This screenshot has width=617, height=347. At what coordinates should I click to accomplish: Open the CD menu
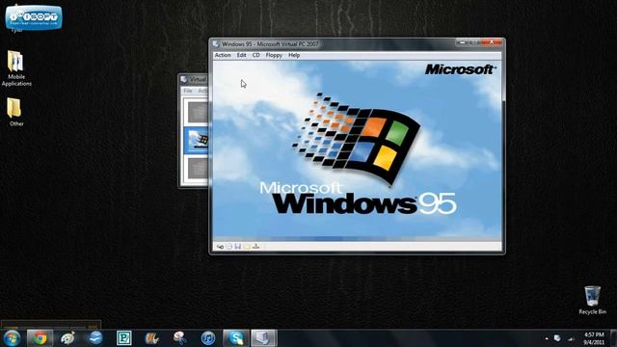click(256, 56)
